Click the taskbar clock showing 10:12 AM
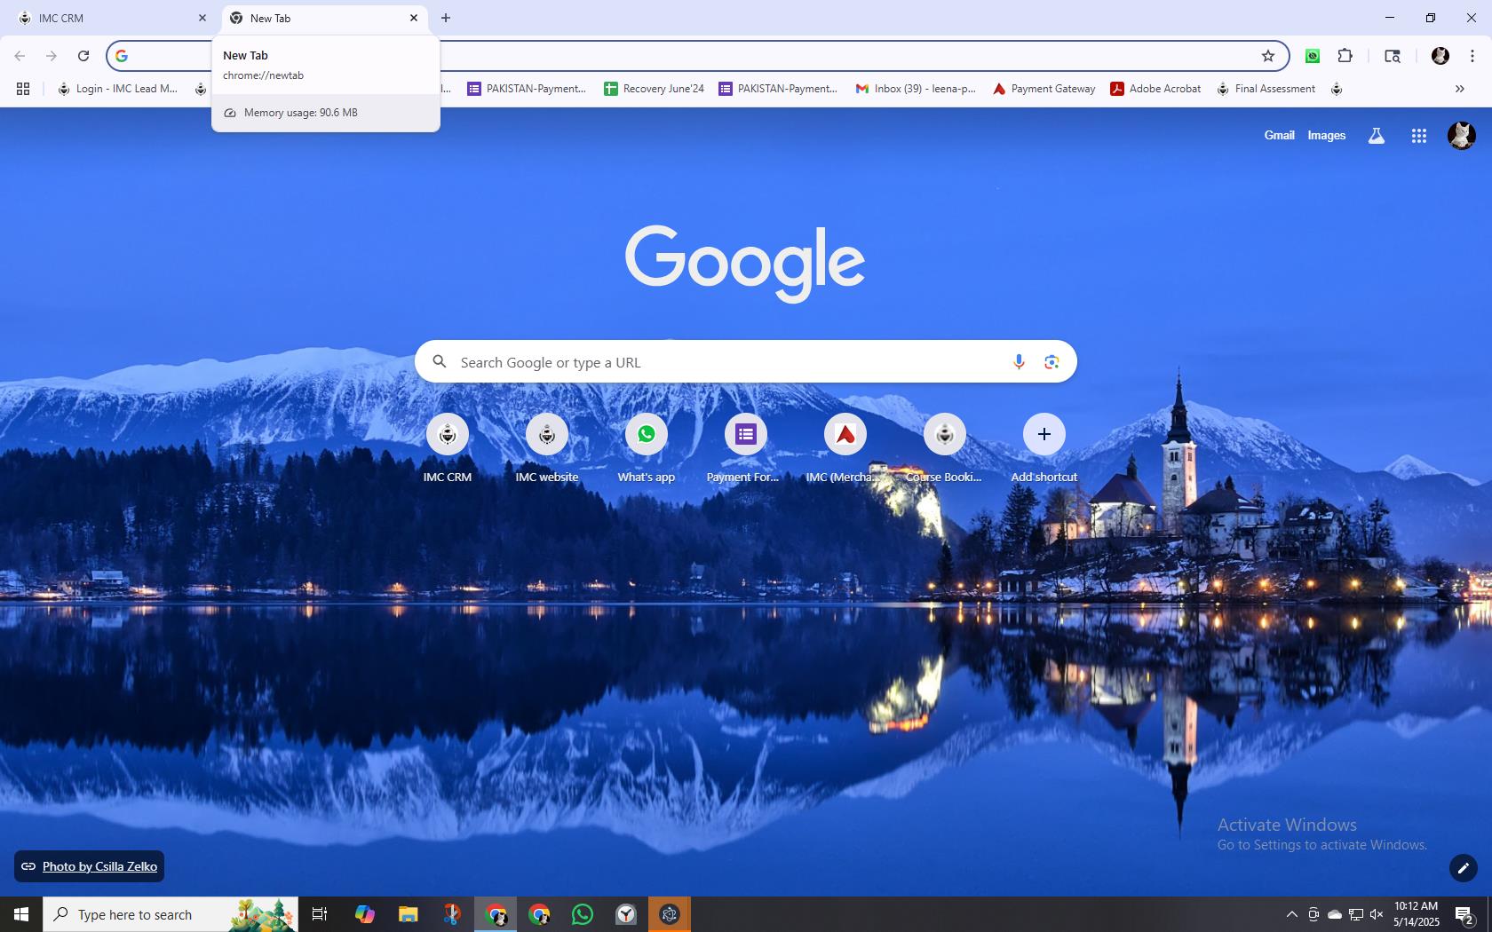The image size is (1492, 932). point(1416,914)
